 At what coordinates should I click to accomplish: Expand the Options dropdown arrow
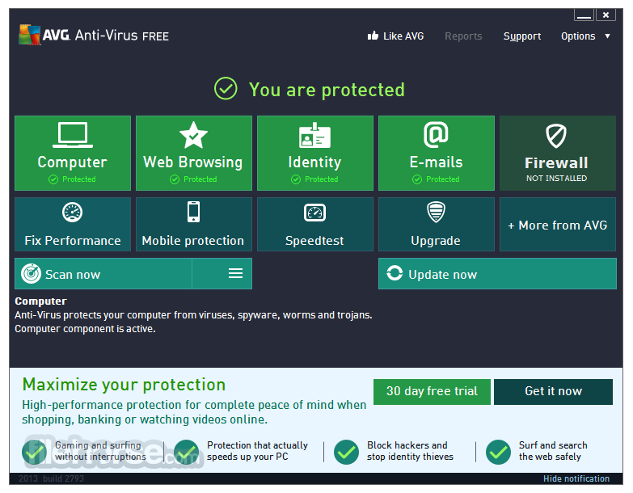click(607, 36)
